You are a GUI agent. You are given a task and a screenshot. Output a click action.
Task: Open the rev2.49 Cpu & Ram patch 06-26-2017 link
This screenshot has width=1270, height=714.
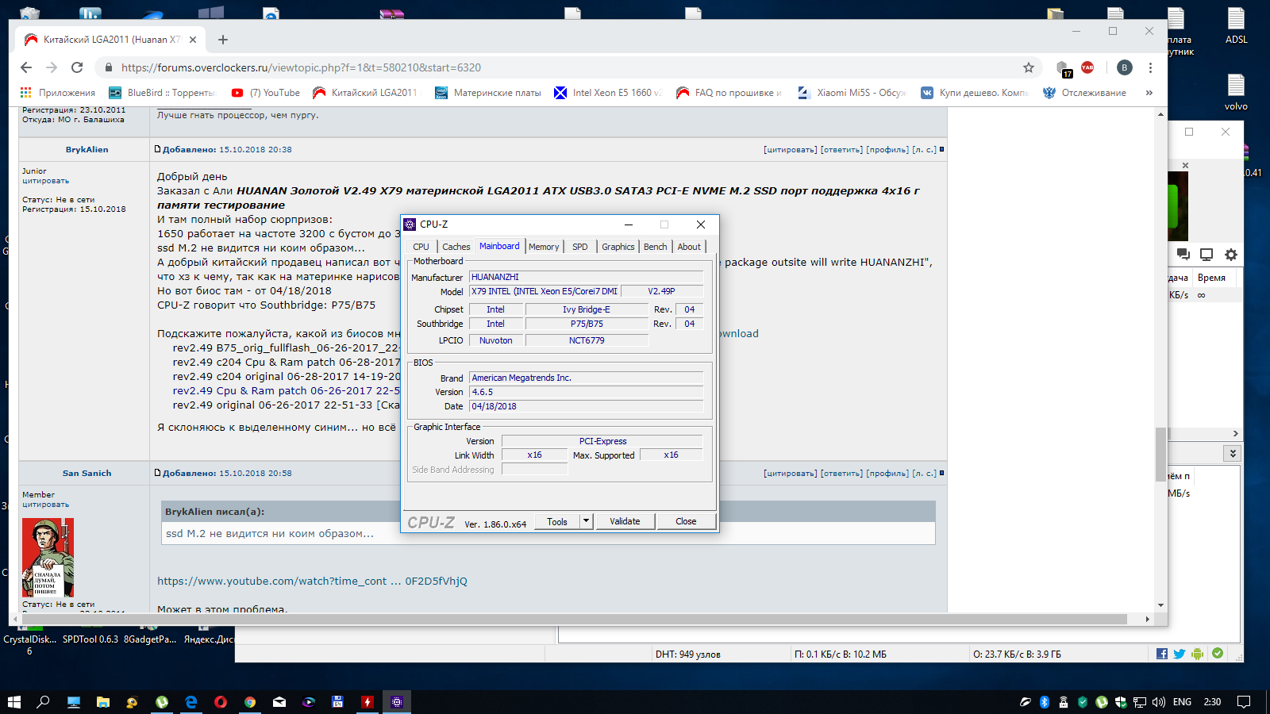pyautogui.click(x=287, y=390)
